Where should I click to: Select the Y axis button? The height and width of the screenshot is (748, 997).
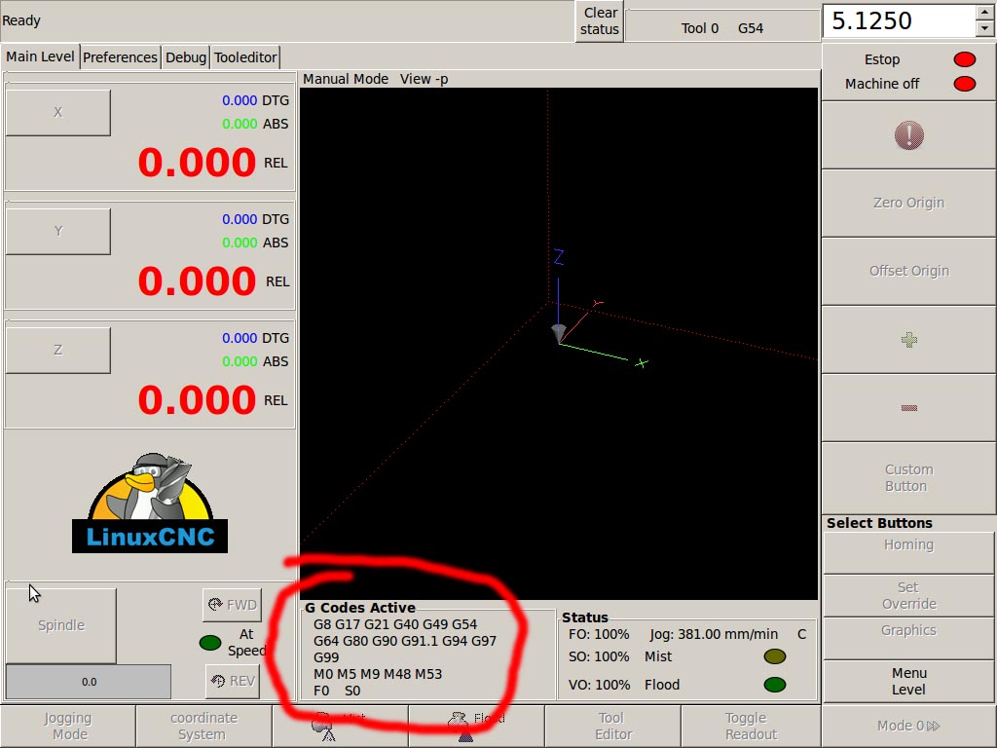coord(57,231)
